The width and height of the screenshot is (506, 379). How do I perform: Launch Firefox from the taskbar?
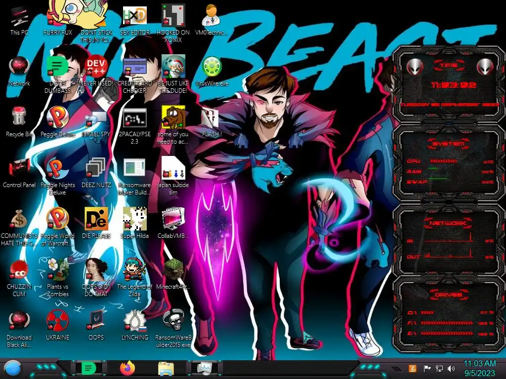(127, 368)
